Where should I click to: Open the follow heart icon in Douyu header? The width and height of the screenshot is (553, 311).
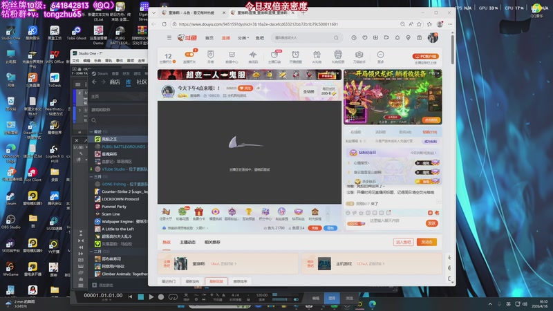click(365, 38)
